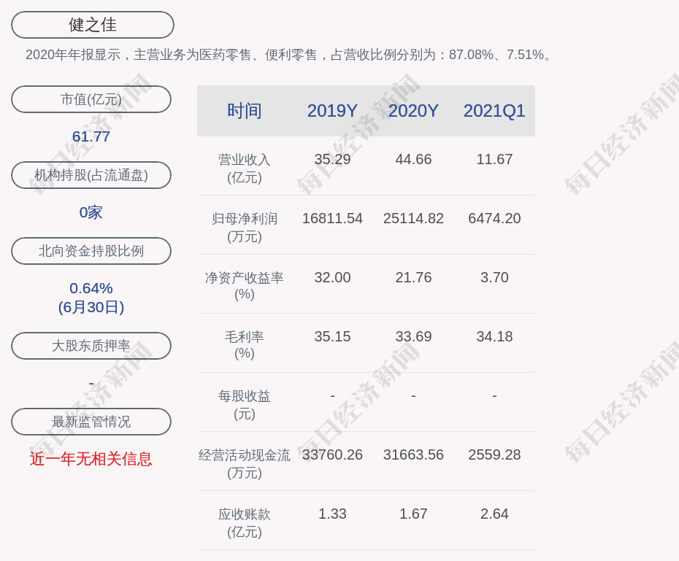Screen dimensions: 679x561
Task: Click the 健之佳 company name pill
Action: (x=93, y=25)
